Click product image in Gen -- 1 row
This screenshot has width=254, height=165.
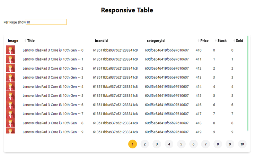coord(10,59)
